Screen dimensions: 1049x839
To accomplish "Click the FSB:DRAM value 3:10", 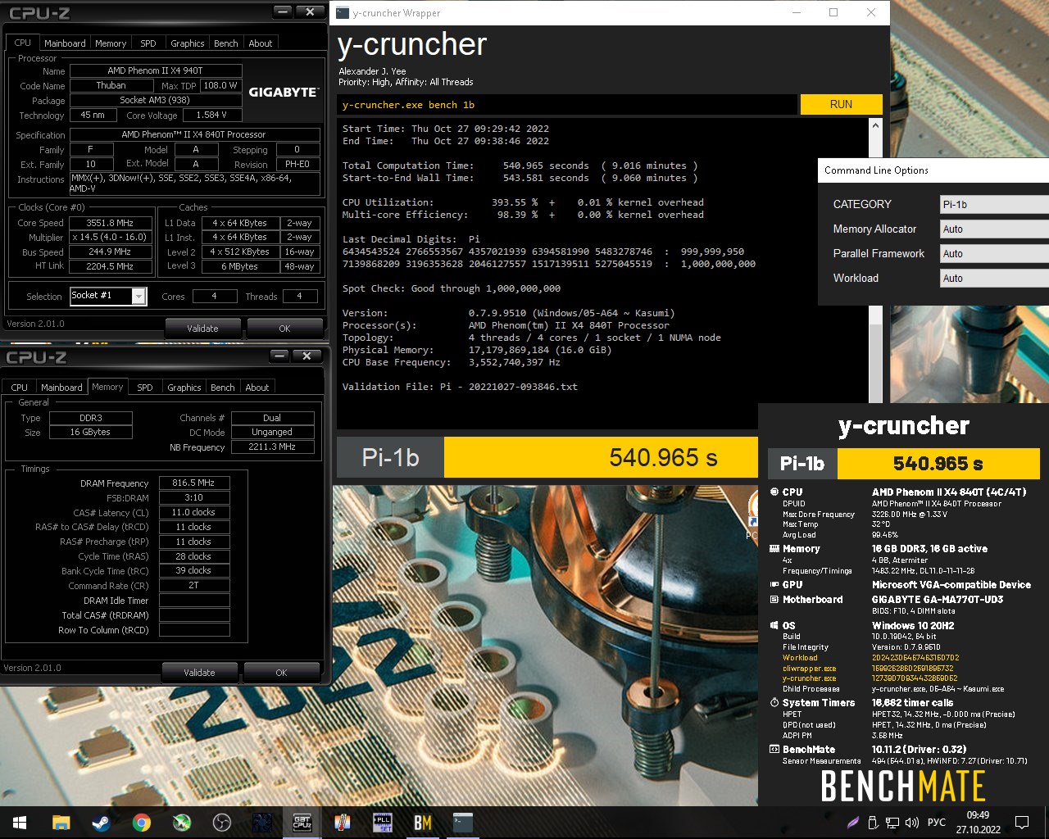I will point(194,498).
